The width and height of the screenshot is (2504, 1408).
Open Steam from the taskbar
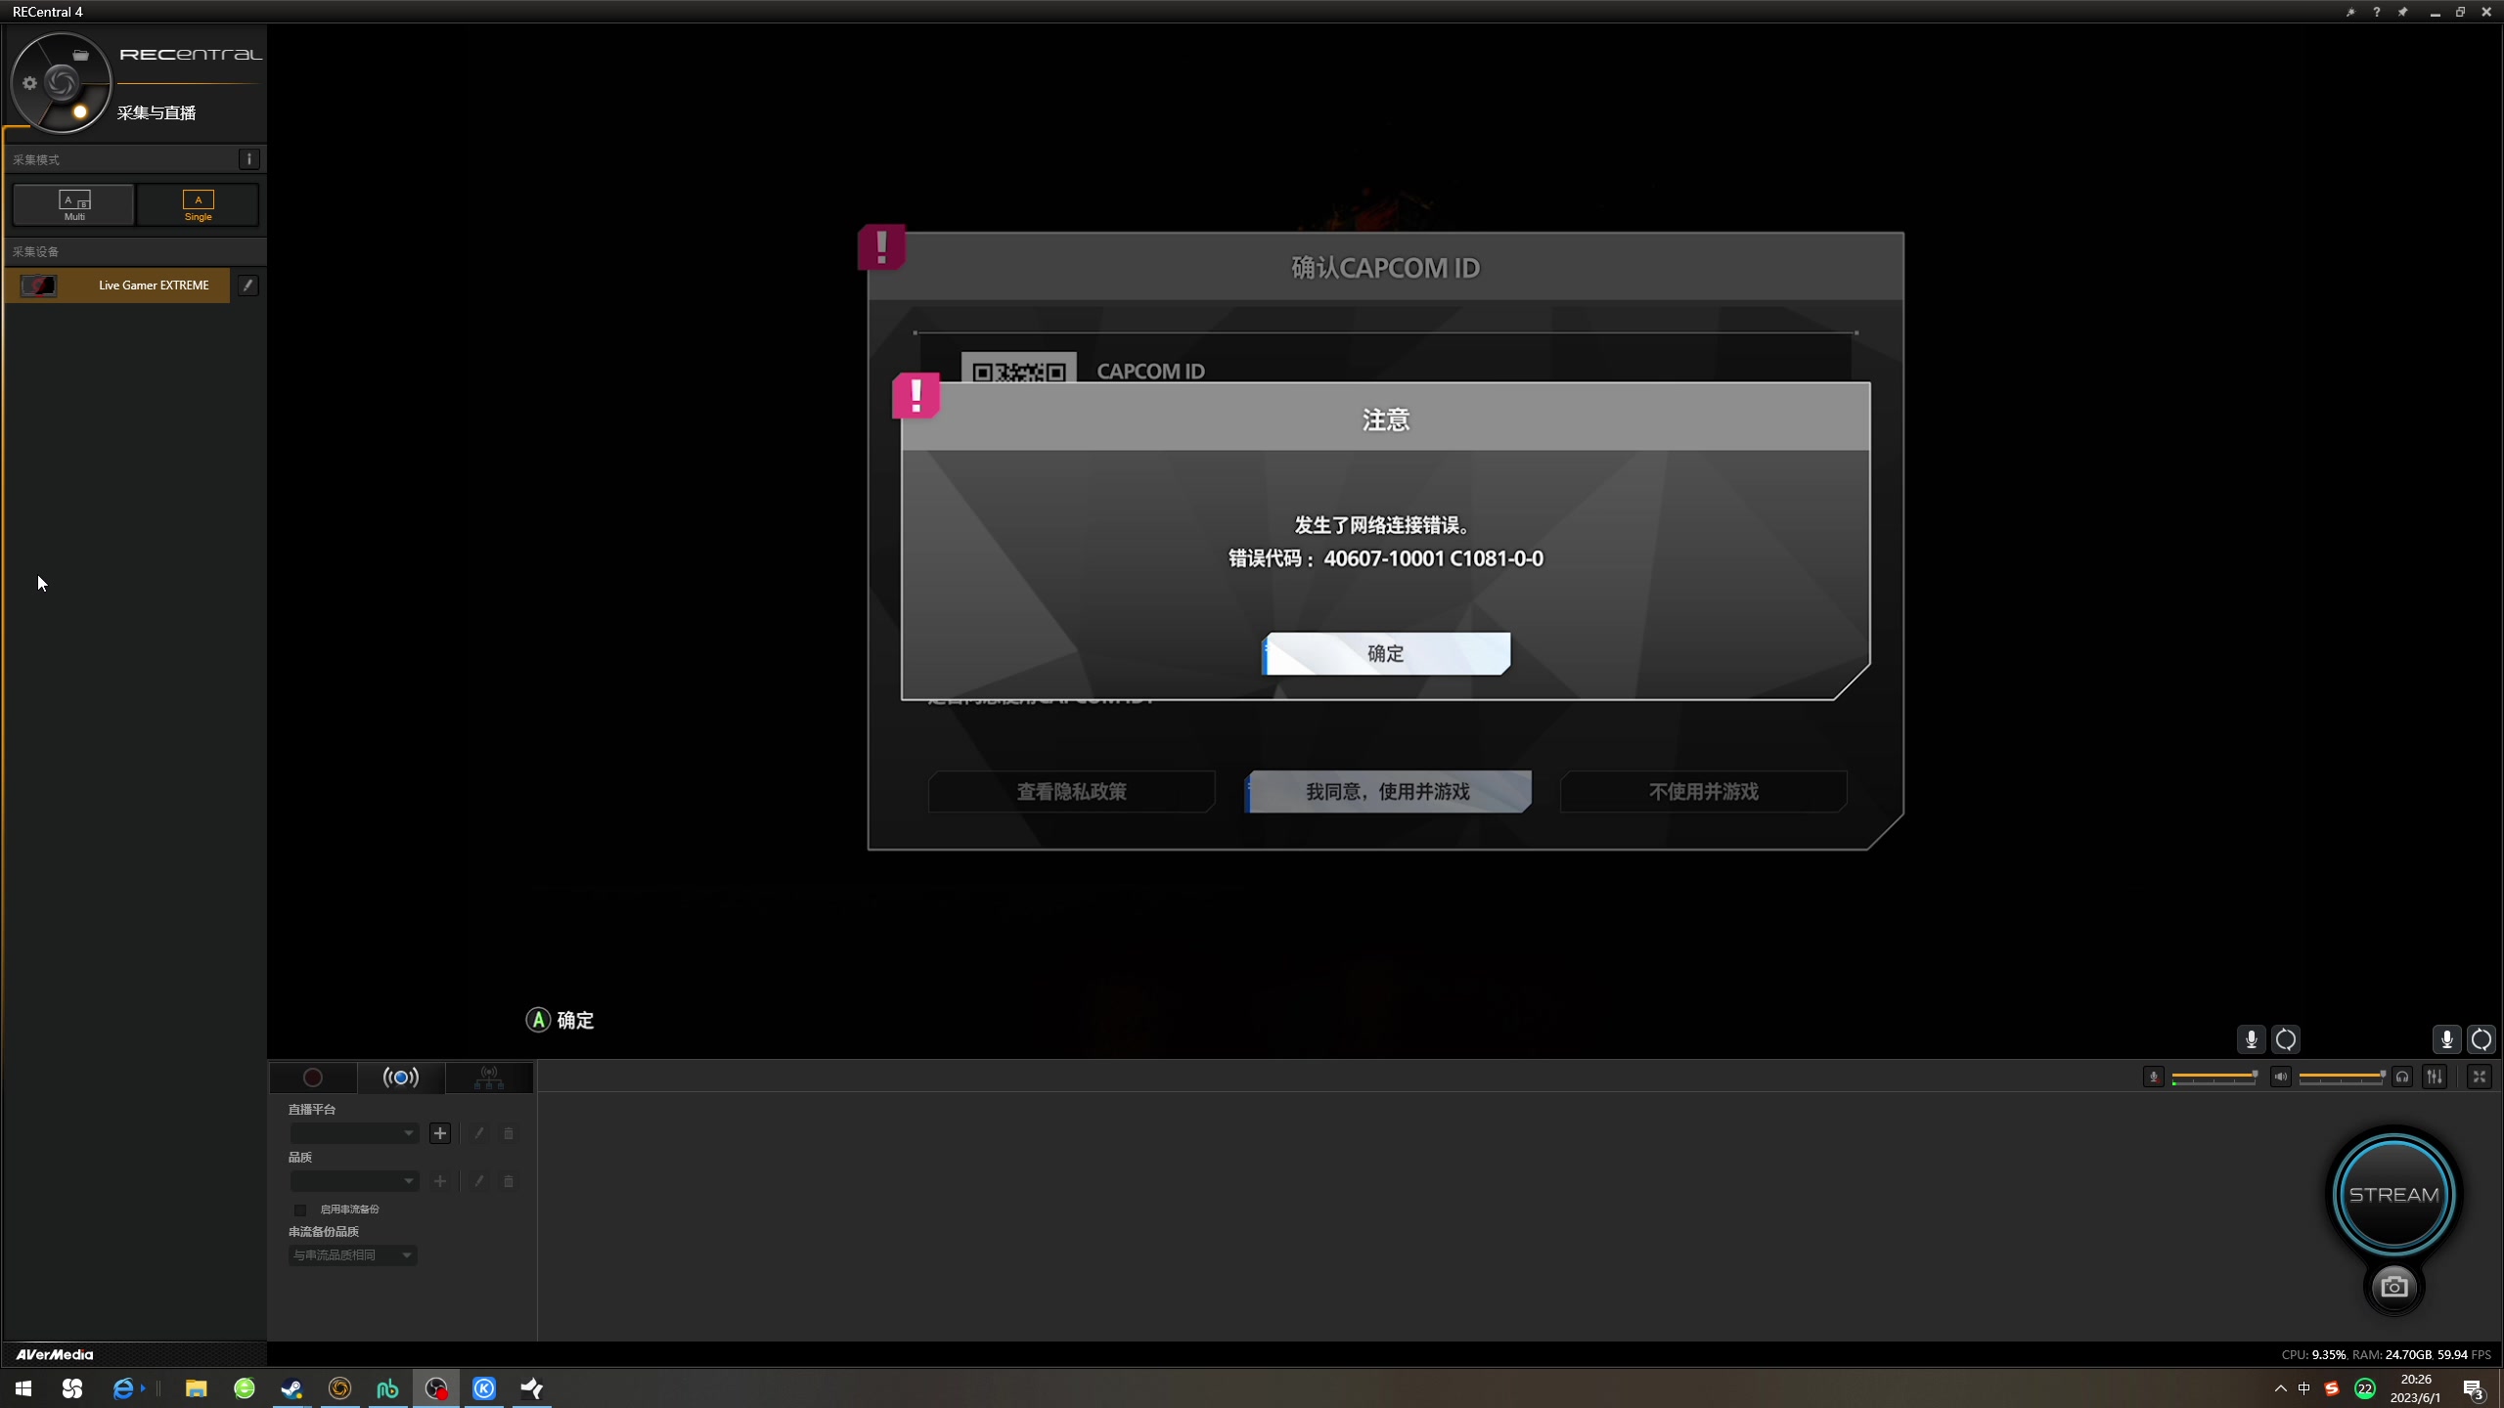(x=291, y=1388)
